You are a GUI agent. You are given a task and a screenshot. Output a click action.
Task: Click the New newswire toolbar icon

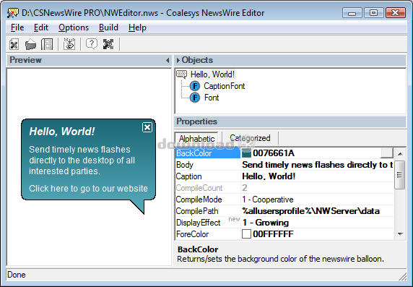coord(14,44)
